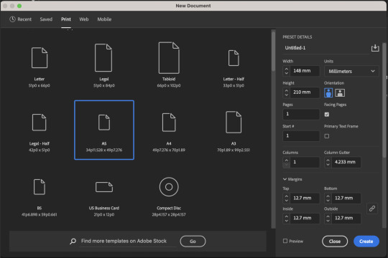Enable the Primary Text Frame checkbox
Viewport: 388px width, 258px height.
coord(327,136)
